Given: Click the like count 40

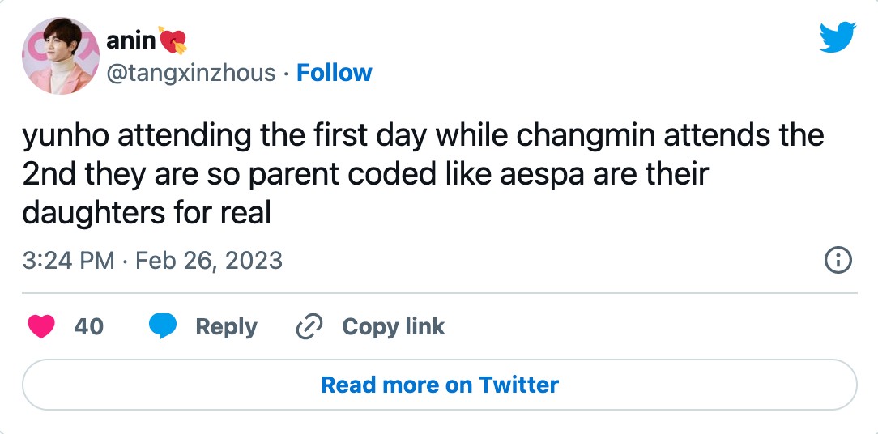Looking at the screenshot, I should point(88,326).
